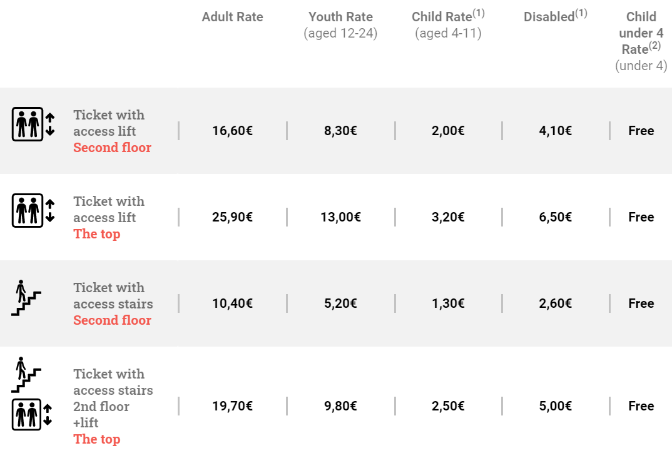The width and height of the screenshot is (672, 453).
Task: Select the 16,60€ adult lift second floor price
Action: pyautogui.click(x=232, y=131)
